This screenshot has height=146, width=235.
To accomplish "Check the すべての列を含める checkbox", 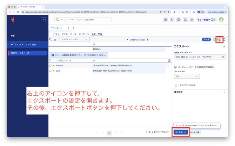I will pyautogui.click(x=176, y=85).
